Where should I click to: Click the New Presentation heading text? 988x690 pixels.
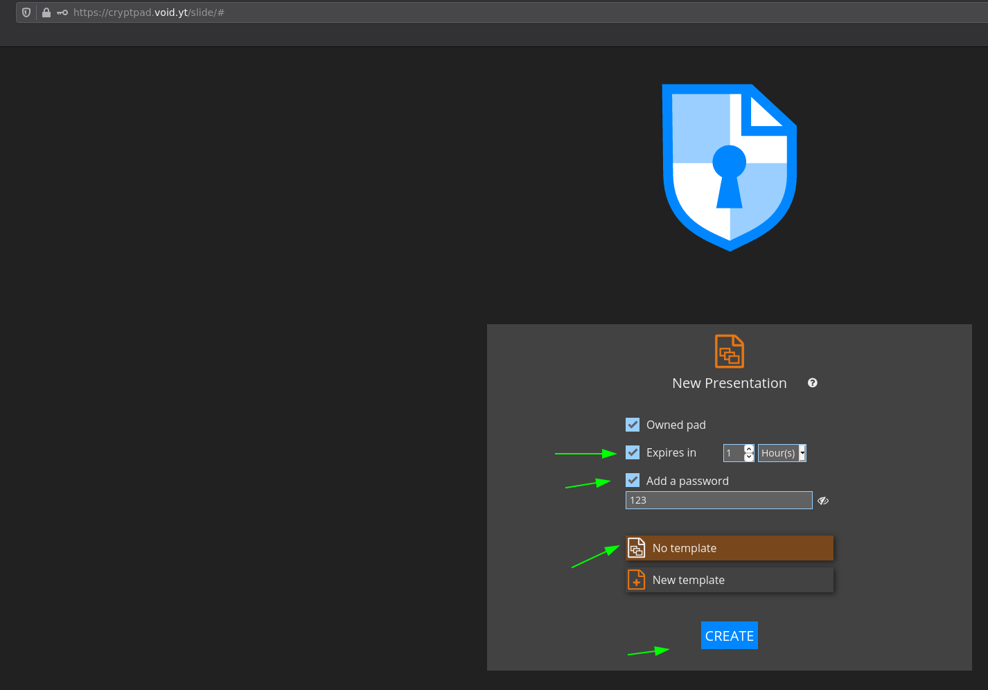coord(730,383)
